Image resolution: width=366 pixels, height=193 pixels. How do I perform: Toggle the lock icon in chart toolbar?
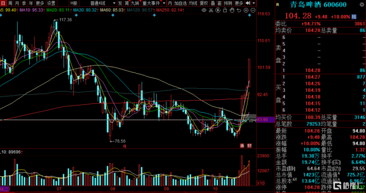click(x=225, y=10)
